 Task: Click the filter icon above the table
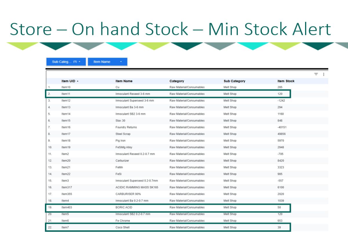[x=316, y=74]
